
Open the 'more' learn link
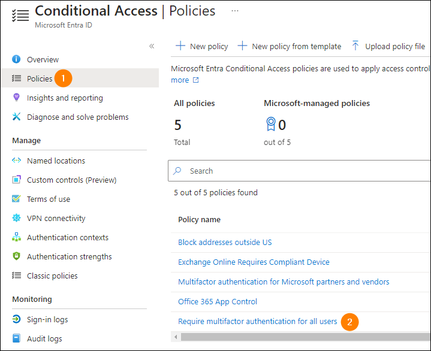pos(180,80)
